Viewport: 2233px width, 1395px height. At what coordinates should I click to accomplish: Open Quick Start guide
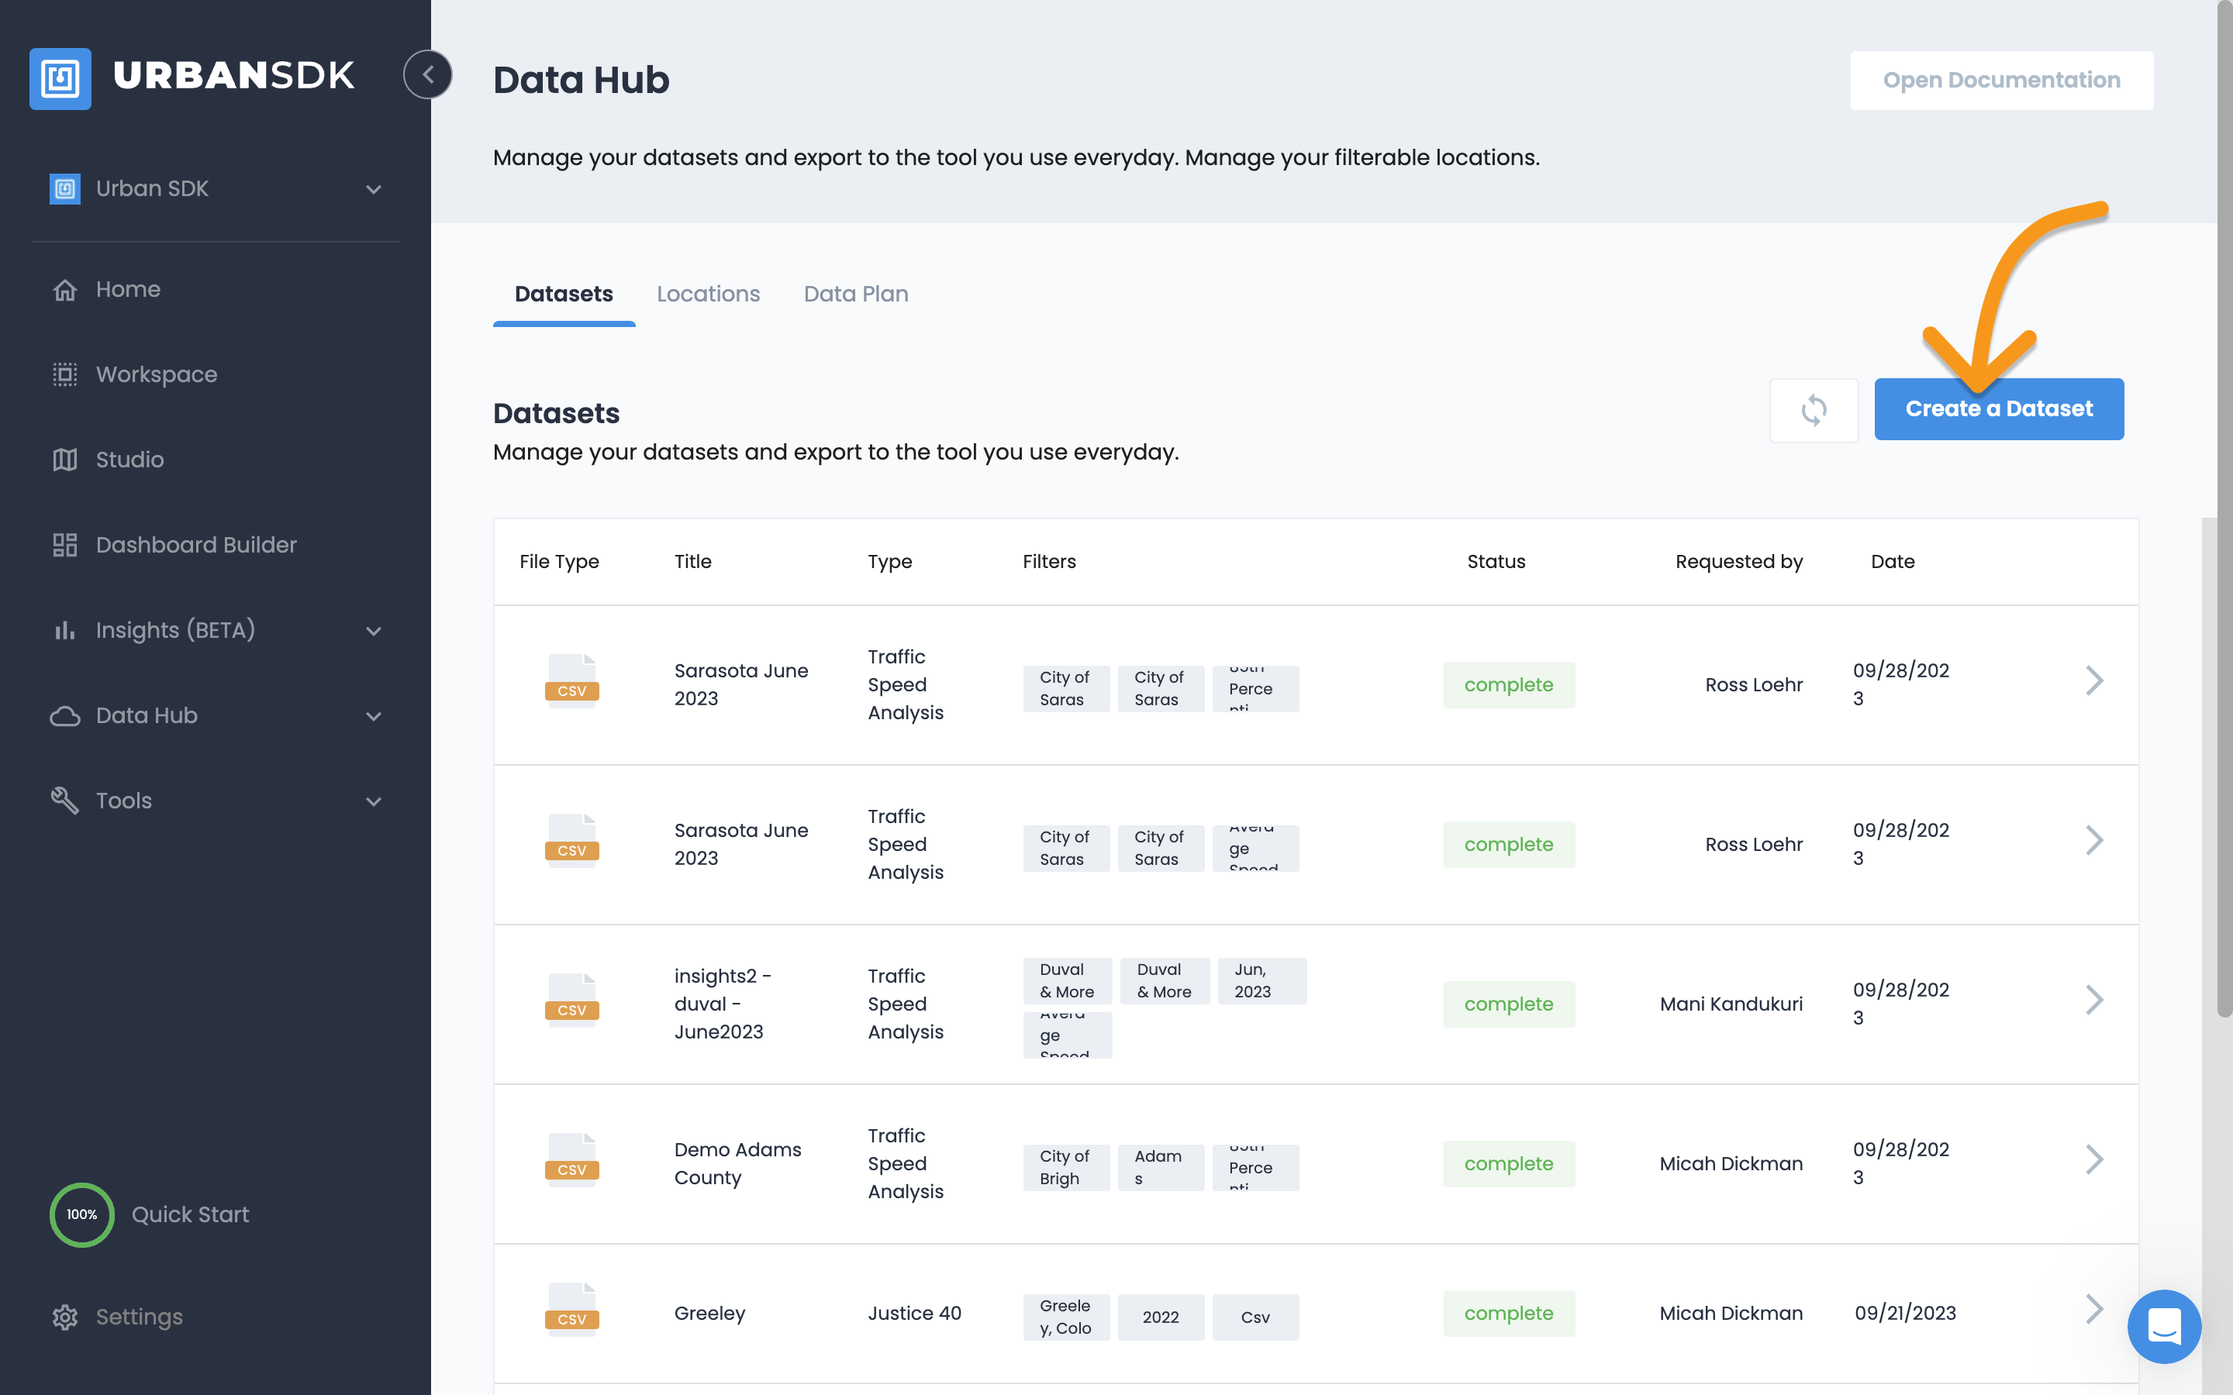(190, 1214)
